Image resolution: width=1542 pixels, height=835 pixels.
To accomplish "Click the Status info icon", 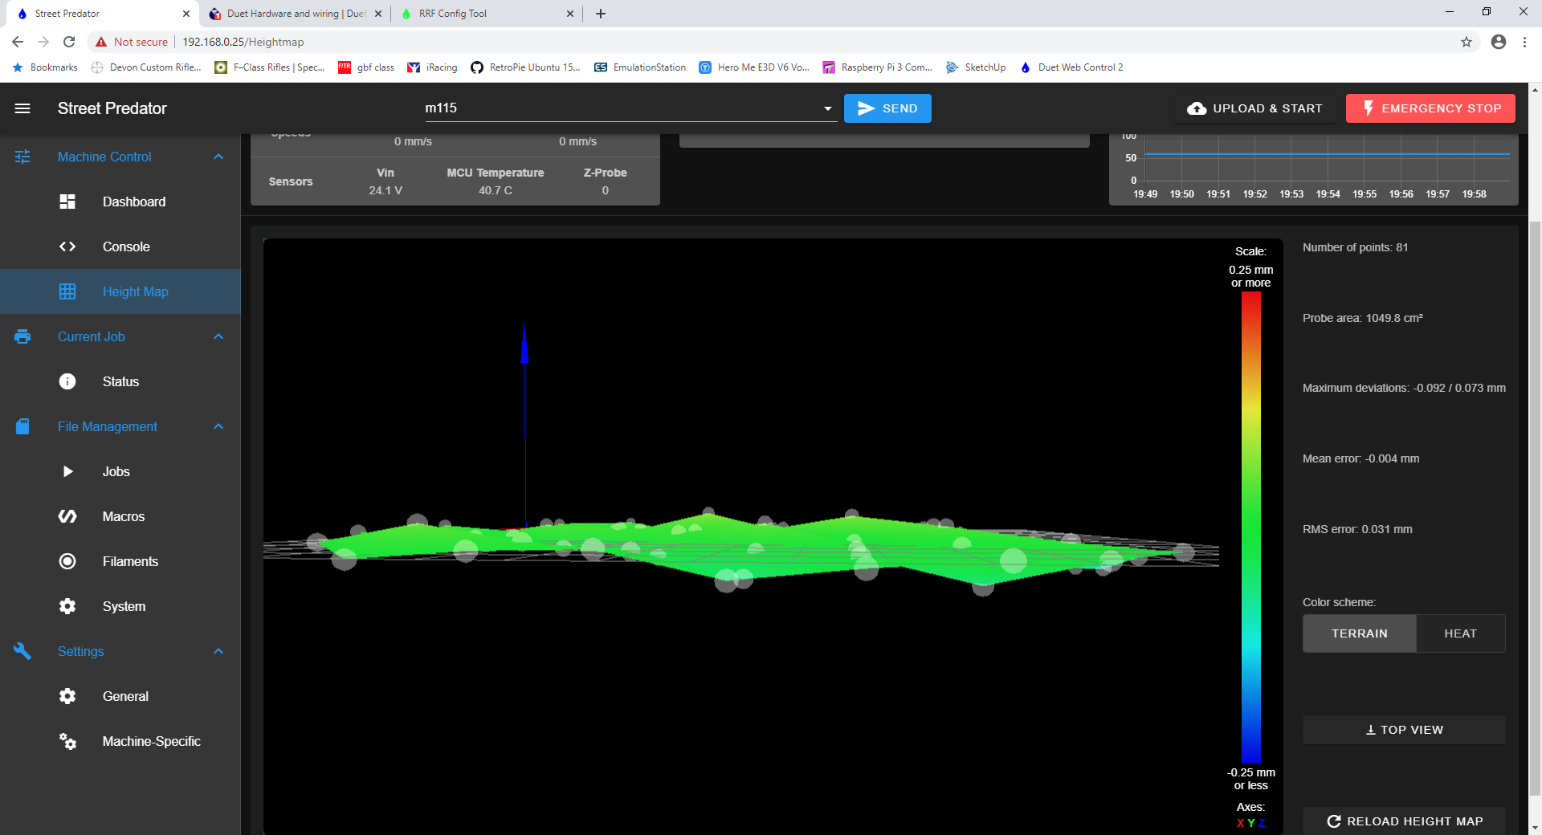I will click(67, 381).
